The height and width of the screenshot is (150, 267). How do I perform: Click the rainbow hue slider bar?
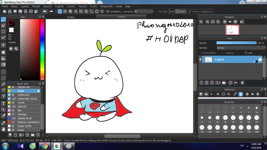[x=42, y=49]
